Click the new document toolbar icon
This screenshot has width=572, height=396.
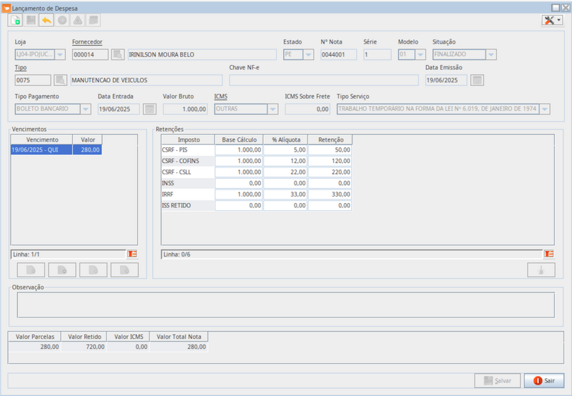(x=16, y=20)
